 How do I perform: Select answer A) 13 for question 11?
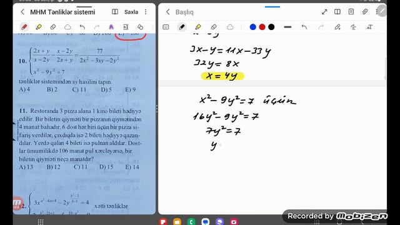[26, 167]
